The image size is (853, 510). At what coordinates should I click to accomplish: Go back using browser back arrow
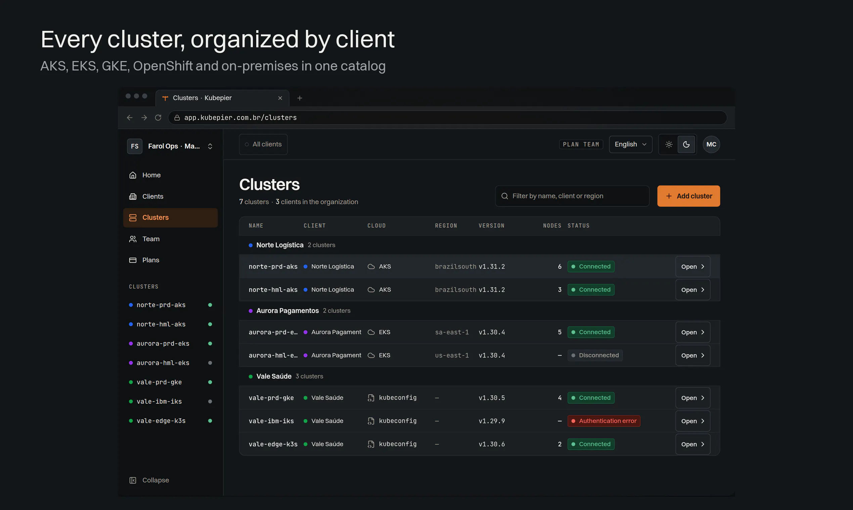[x=130, y=117]
